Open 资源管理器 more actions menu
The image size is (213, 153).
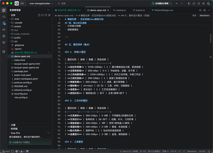click(48, 10)
